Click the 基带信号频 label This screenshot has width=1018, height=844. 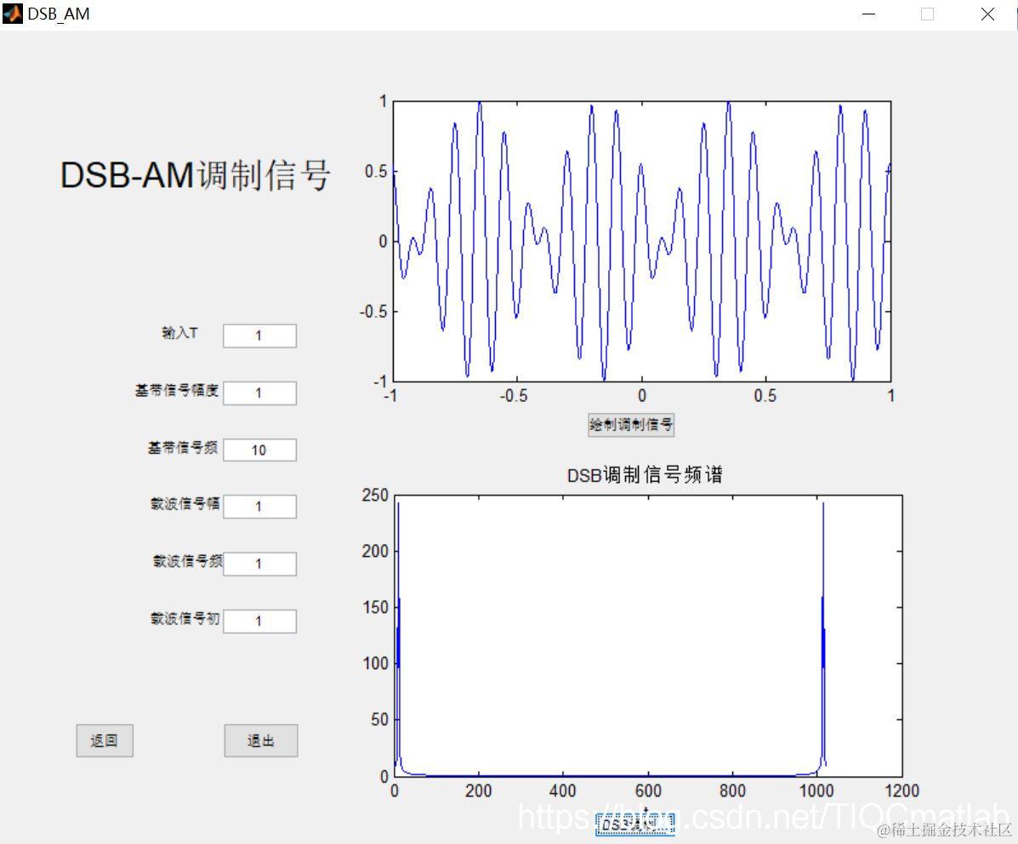click(183, 447)
